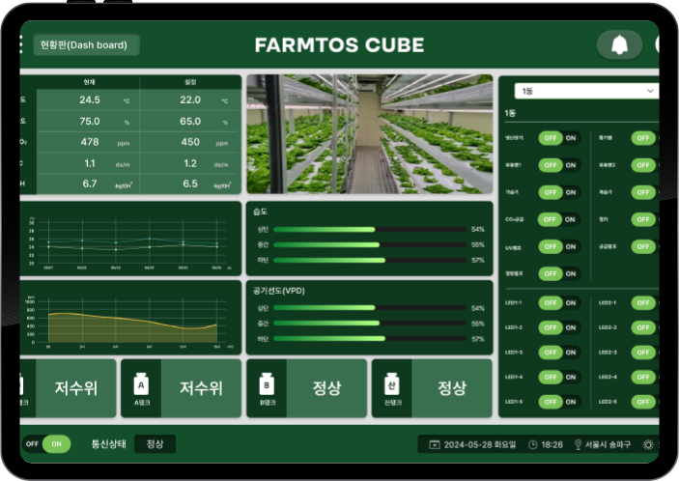
Task: Click the location 서울시 송파구
Action: (x=608, y=444)
